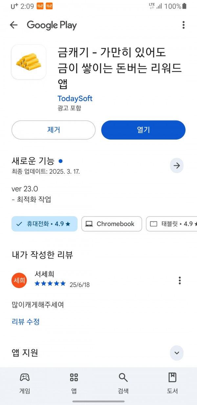Open the 검색 search tab

(123, 383)
